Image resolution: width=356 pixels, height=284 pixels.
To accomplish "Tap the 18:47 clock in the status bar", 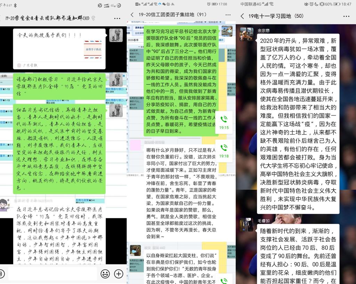I will pyautogui.click(x=346, y=4).
